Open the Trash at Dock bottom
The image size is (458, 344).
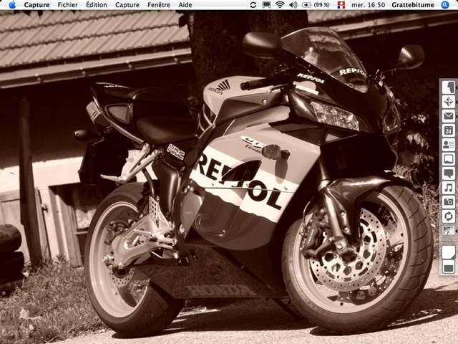pyautogui.click(x=449, y=267)
